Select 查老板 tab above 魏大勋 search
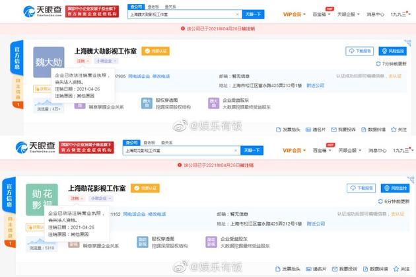 click(x=153, y=7)
